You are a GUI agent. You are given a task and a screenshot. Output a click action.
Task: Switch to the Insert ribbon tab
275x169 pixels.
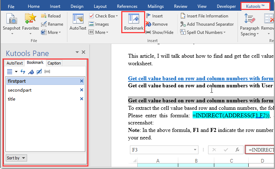[55, 6]
